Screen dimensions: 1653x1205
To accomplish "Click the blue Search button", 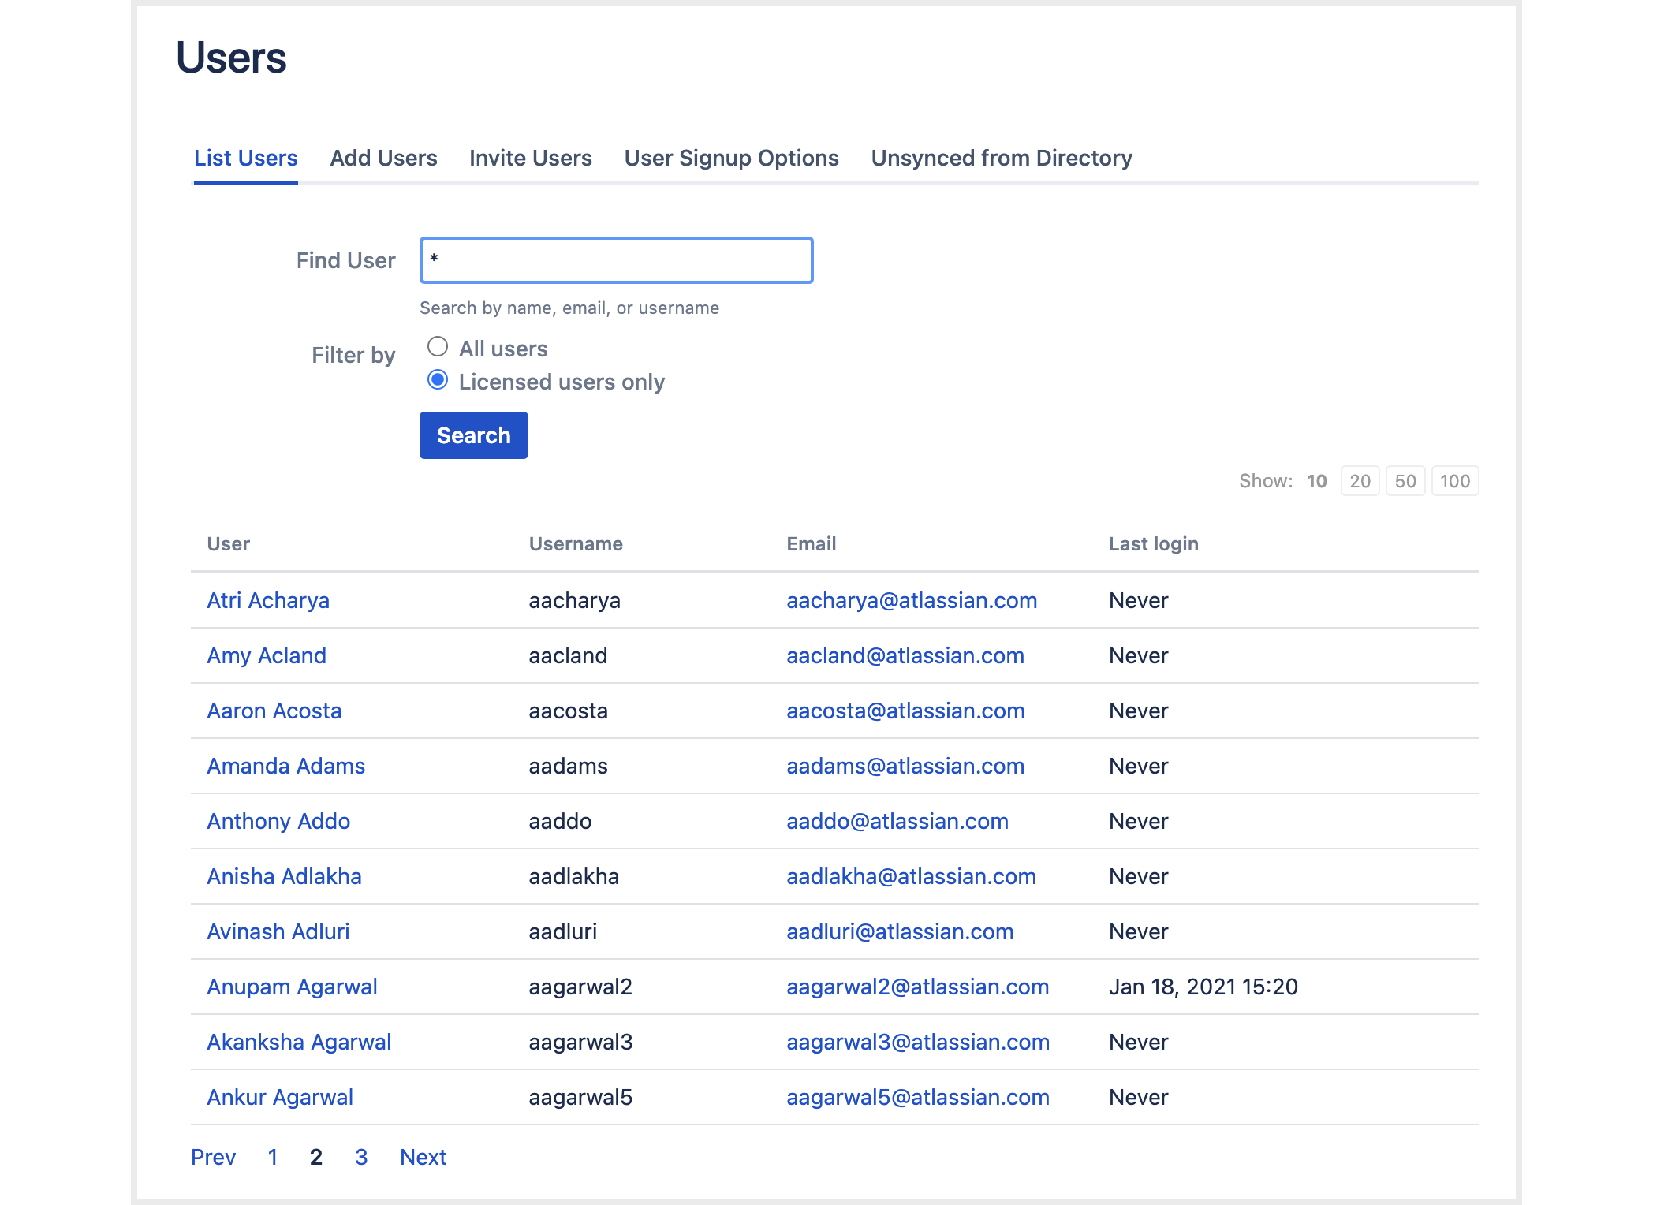I will (x=473, y=435).
